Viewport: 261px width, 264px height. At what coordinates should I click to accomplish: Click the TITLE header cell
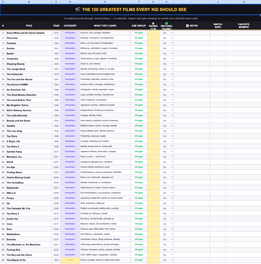[x=29, y=25]
